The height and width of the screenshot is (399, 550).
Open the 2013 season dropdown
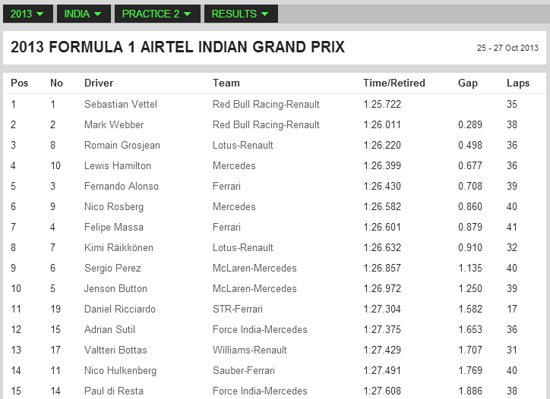click(28, 14)
